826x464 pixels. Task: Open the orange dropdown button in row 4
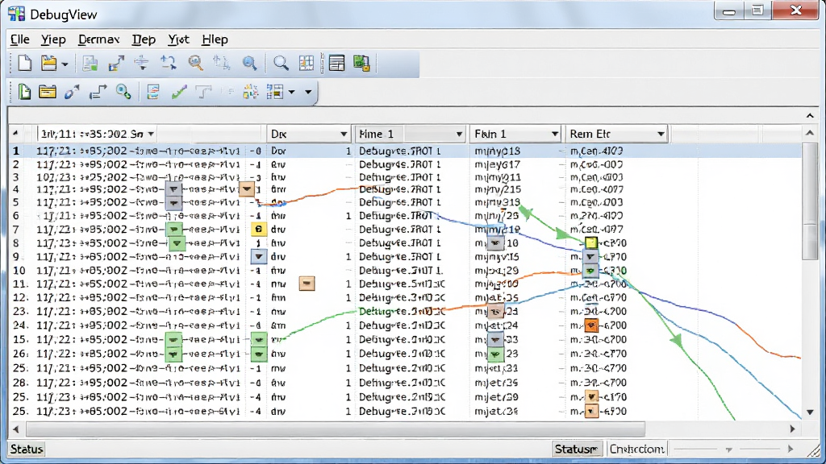[x=247, y=188]
